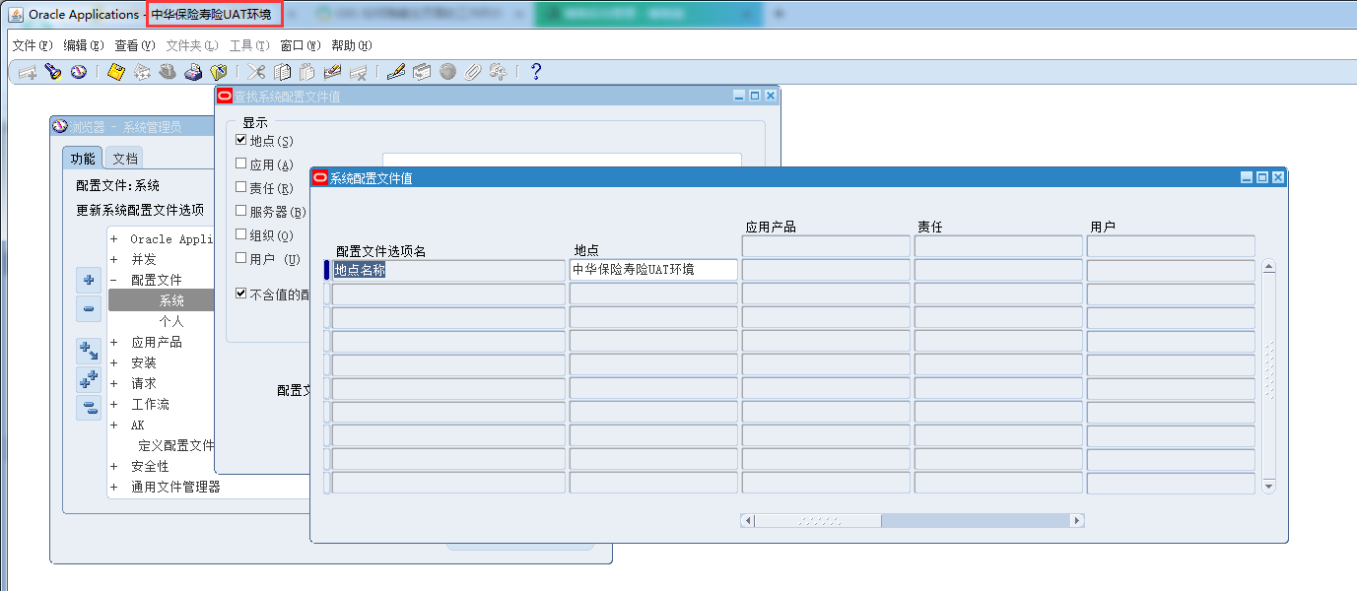Viewport: 1357px width, 591px height.
Task: Select 定义配置文件 in navigator tree
Action: (x=176, y=445)
